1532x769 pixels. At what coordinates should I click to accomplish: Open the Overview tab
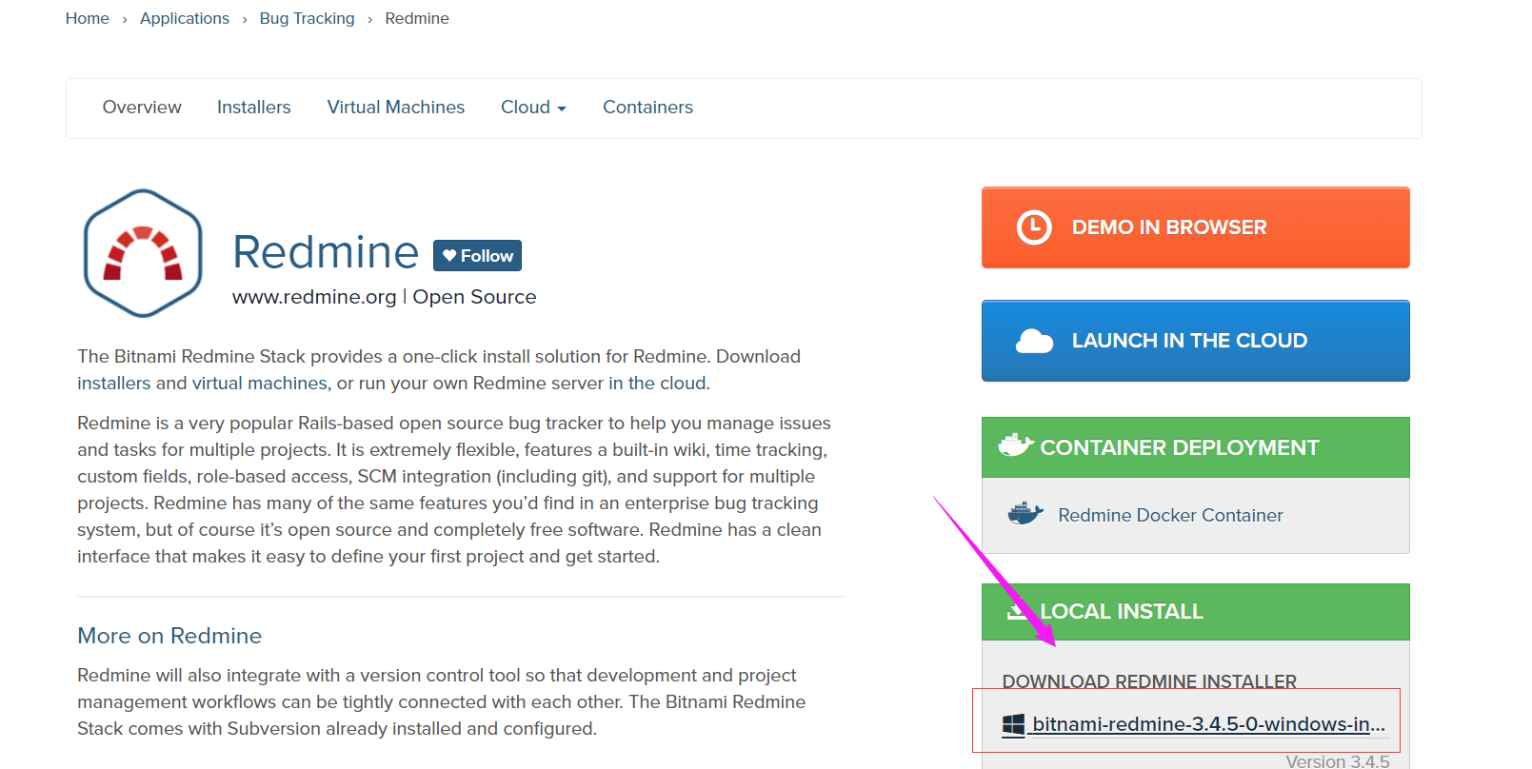point(142,108)
